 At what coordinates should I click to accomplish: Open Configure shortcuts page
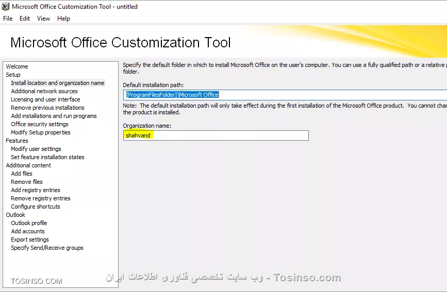[x=36, y=207]
